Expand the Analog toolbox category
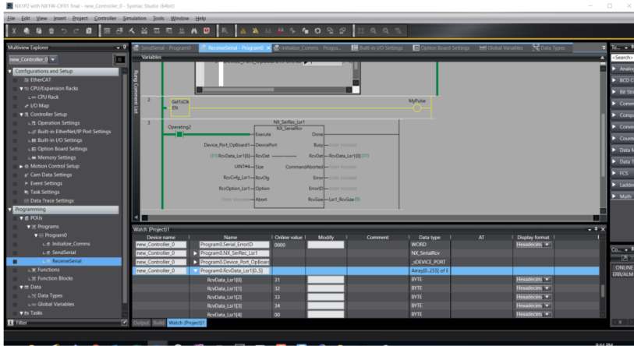634x346 pixels. [615, 69]
